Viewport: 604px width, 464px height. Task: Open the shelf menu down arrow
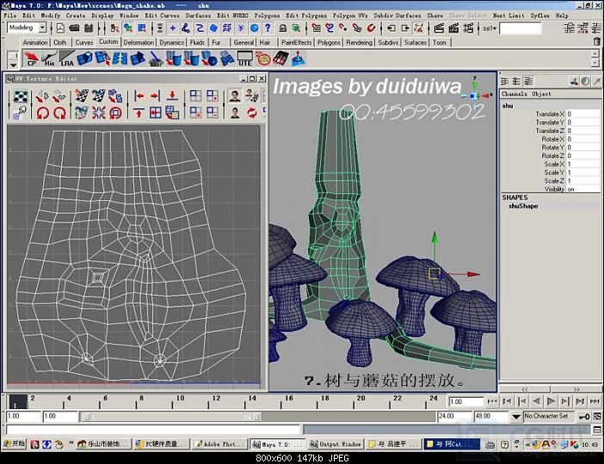tap(13, 64)
